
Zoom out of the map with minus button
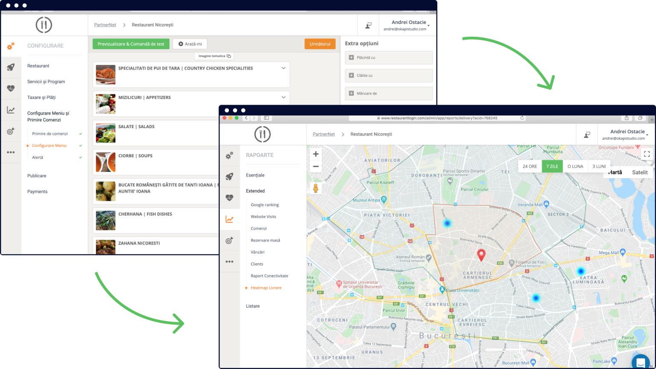(316, 167)
